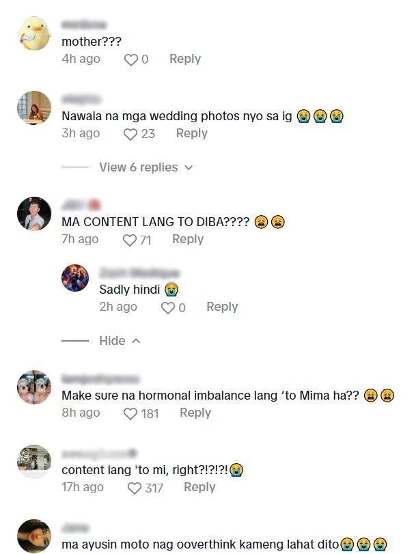Collapse replies with Hide
Image resolution: width=414 pixels, height=554 pixels.
112,341
